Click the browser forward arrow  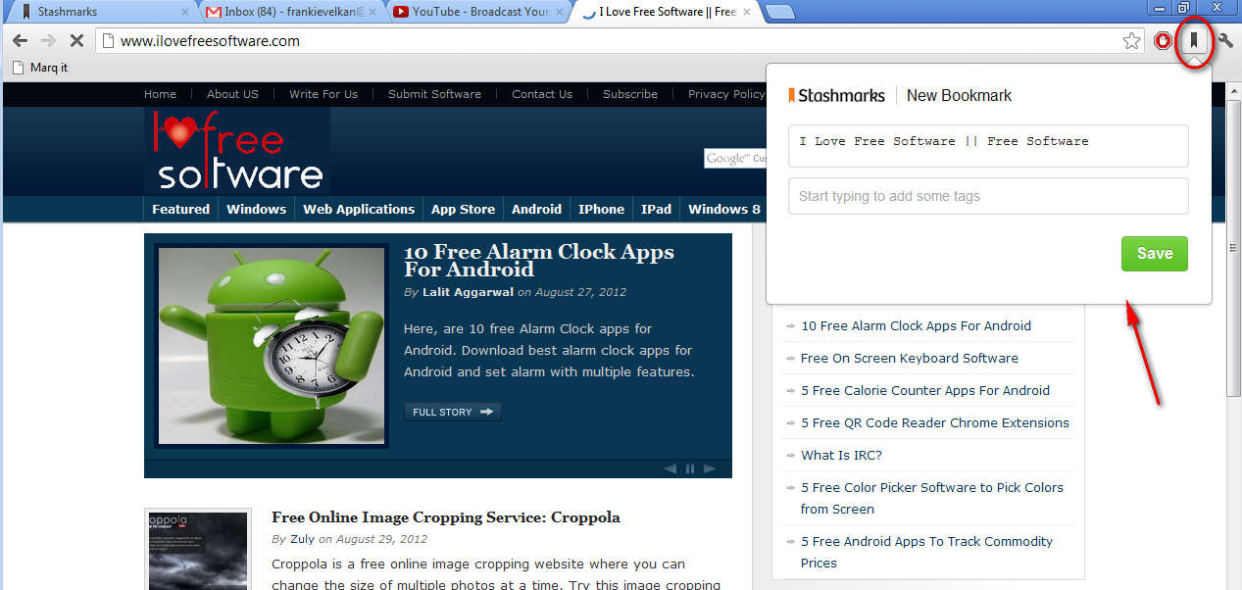(x=49, y=41)
